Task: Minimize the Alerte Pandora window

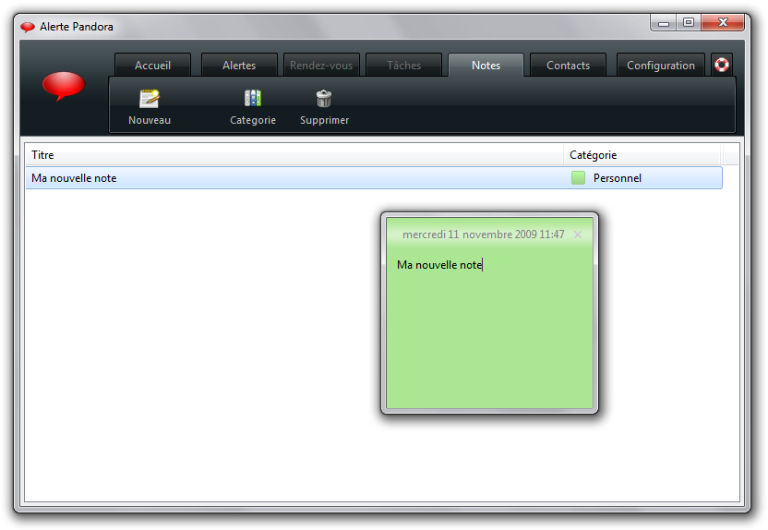Action: pos(664,22)
